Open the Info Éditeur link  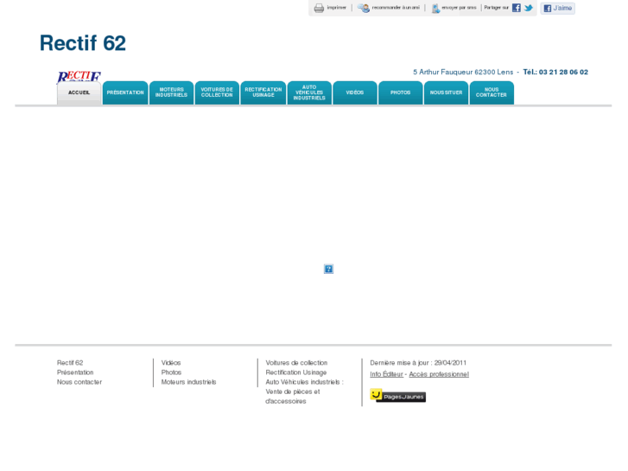coord(386,374)
